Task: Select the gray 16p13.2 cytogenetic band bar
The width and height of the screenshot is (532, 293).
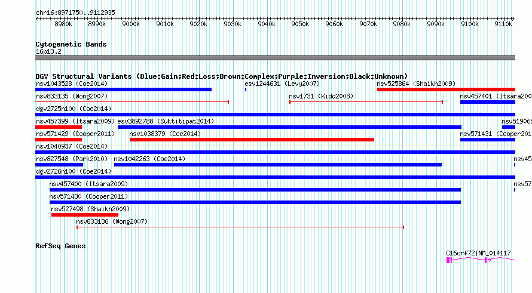Action: (275, 58)
